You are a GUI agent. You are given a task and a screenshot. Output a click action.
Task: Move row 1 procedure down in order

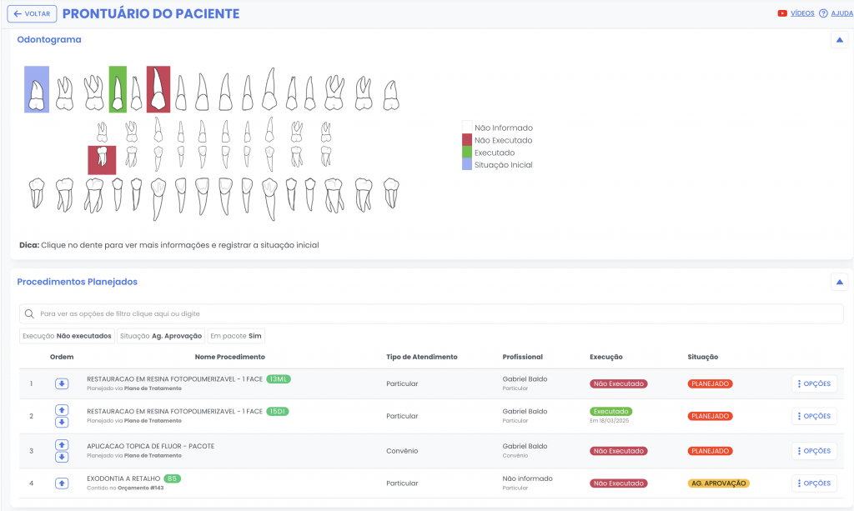(63, 383)
